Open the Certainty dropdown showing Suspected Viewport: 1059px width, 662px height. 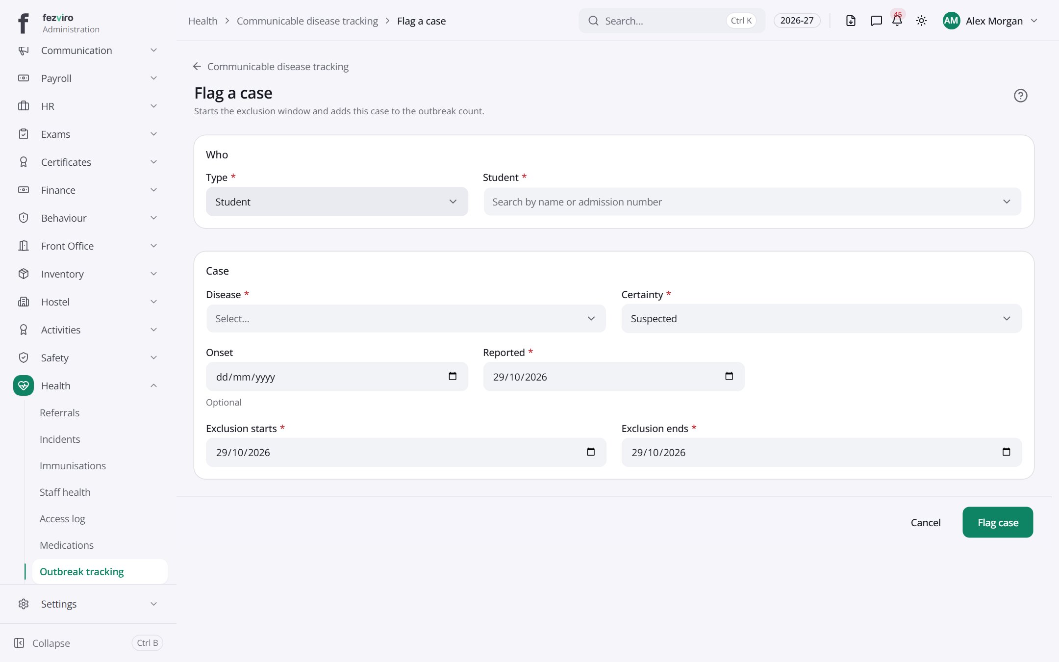click(x=822, y=319)
